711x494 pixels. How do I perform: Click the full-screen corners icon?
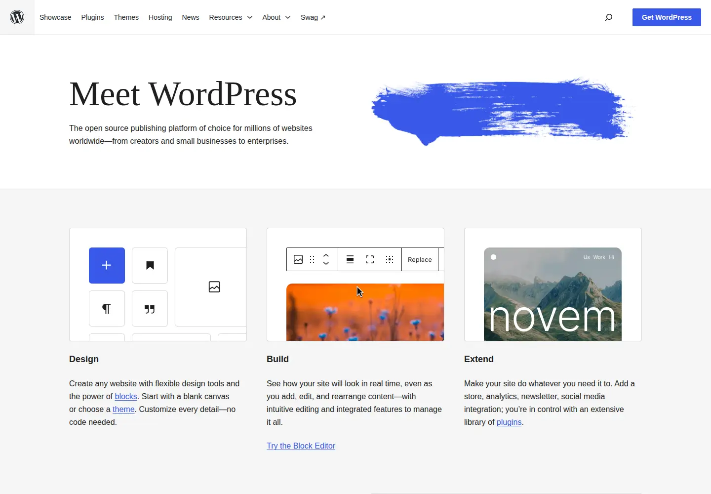coord(370,259)
